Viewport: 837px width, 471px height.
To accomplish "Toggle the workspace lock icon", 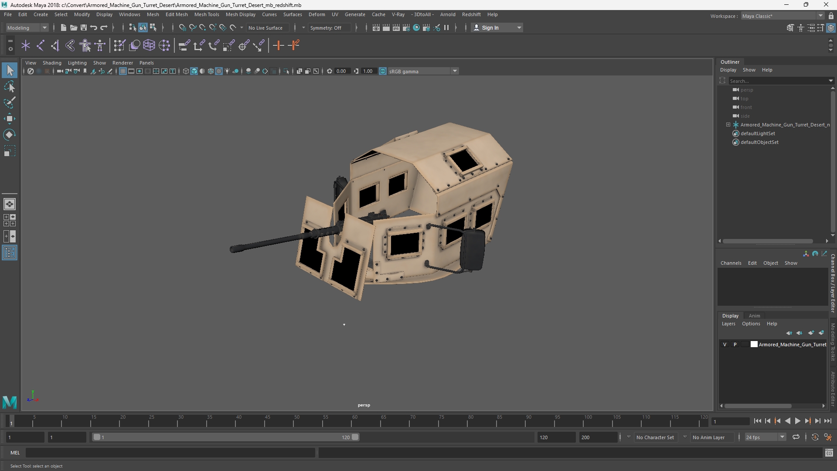I will click(x=831, y=16).
